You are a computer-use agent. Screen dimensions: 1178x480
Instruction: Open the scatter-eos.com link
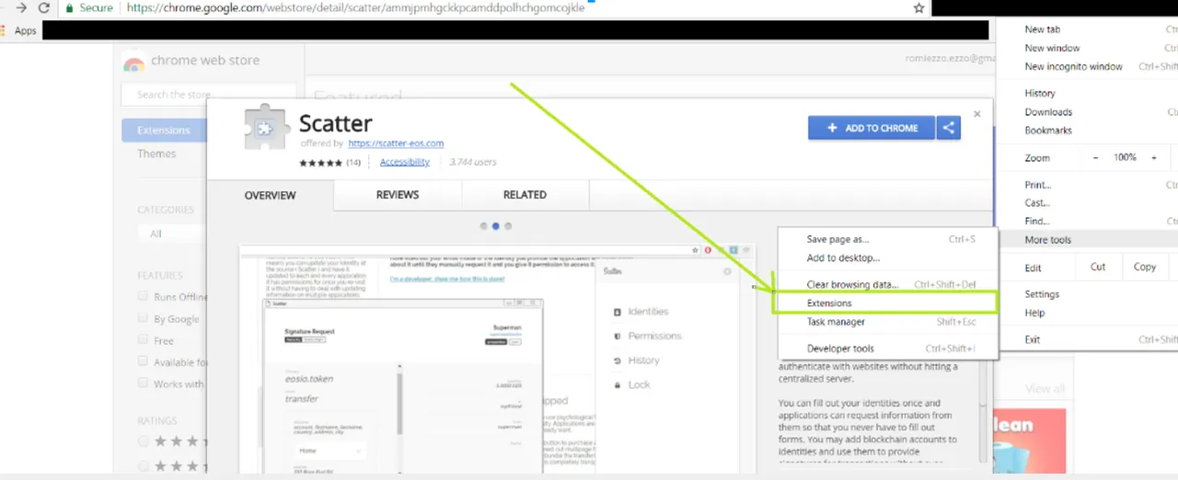click(396, 143)
